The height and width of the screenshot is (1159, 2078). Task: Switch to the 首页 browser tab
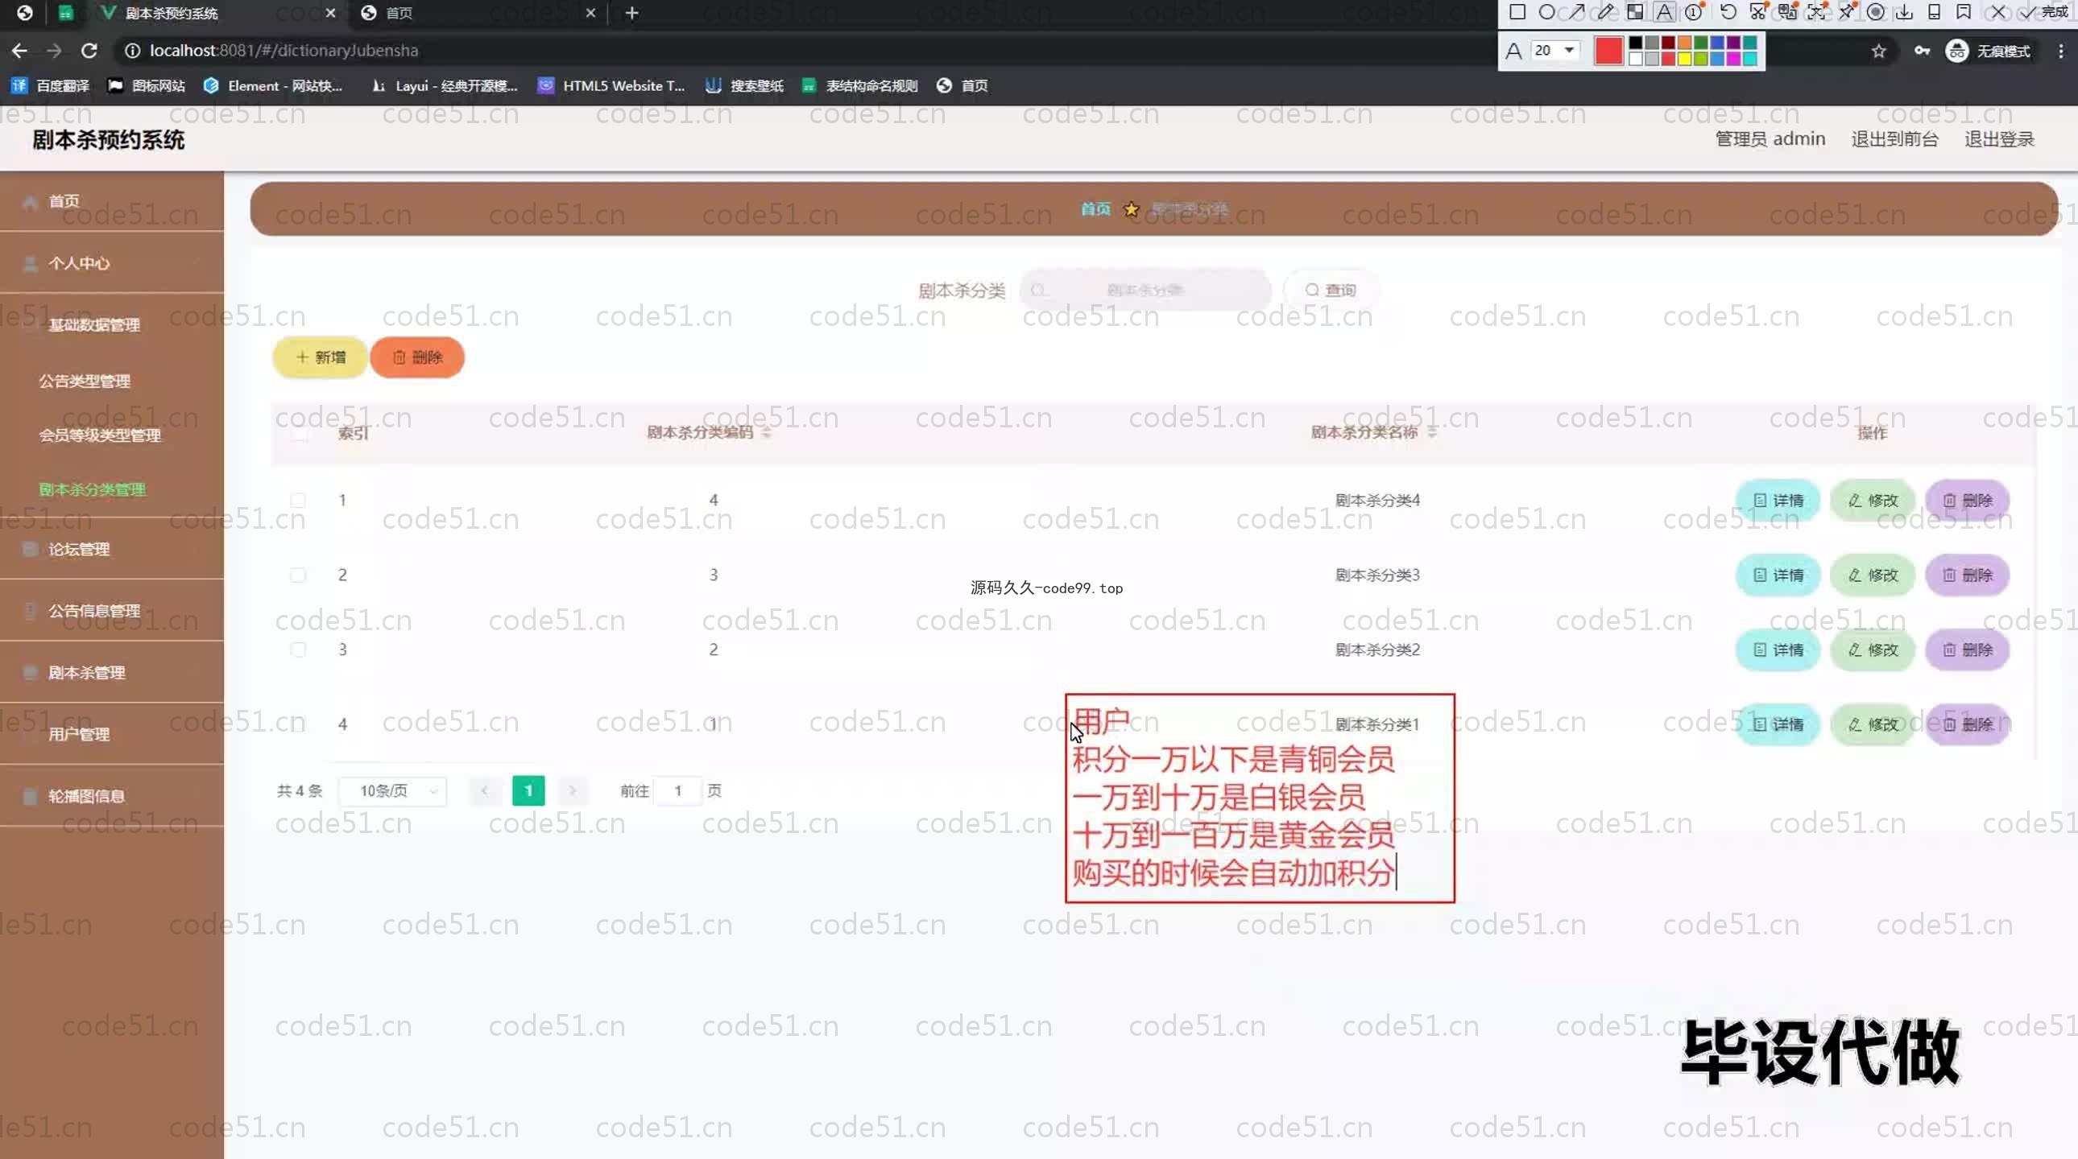click(478, 13)
